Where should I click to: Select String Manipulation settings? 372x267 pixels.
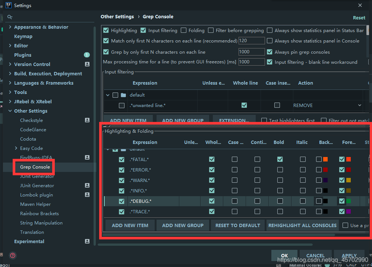[x=41, y=223]
